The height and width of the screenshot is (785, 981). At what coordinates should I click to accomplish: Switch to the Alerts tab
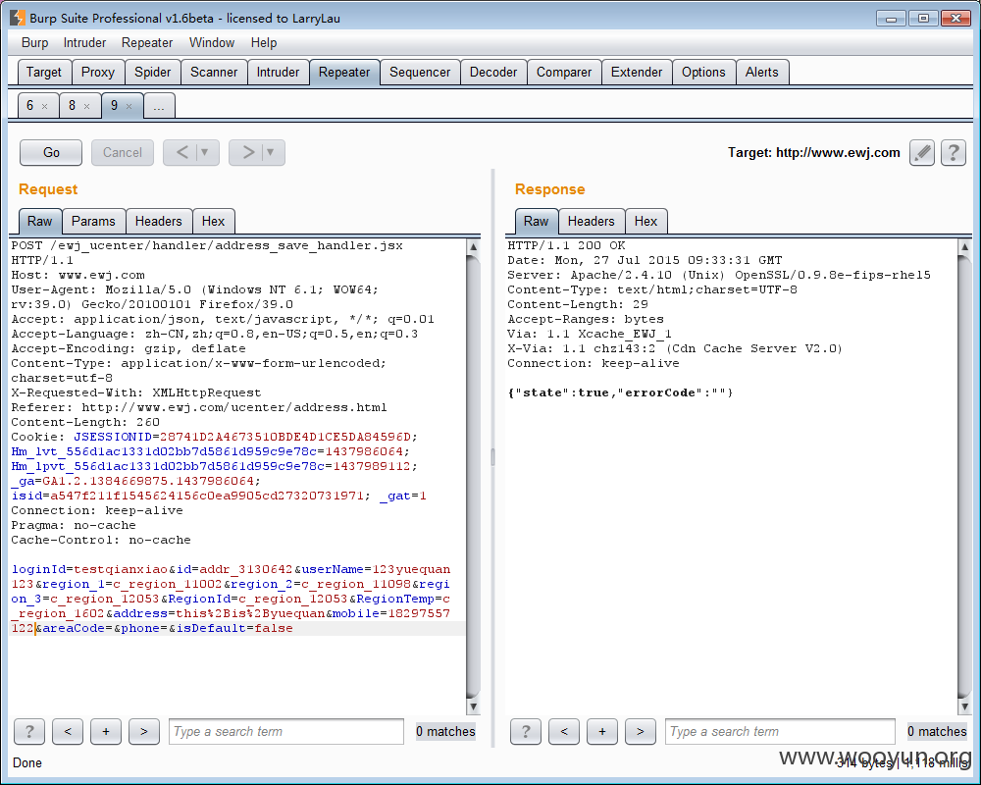[x=761, y=72]
